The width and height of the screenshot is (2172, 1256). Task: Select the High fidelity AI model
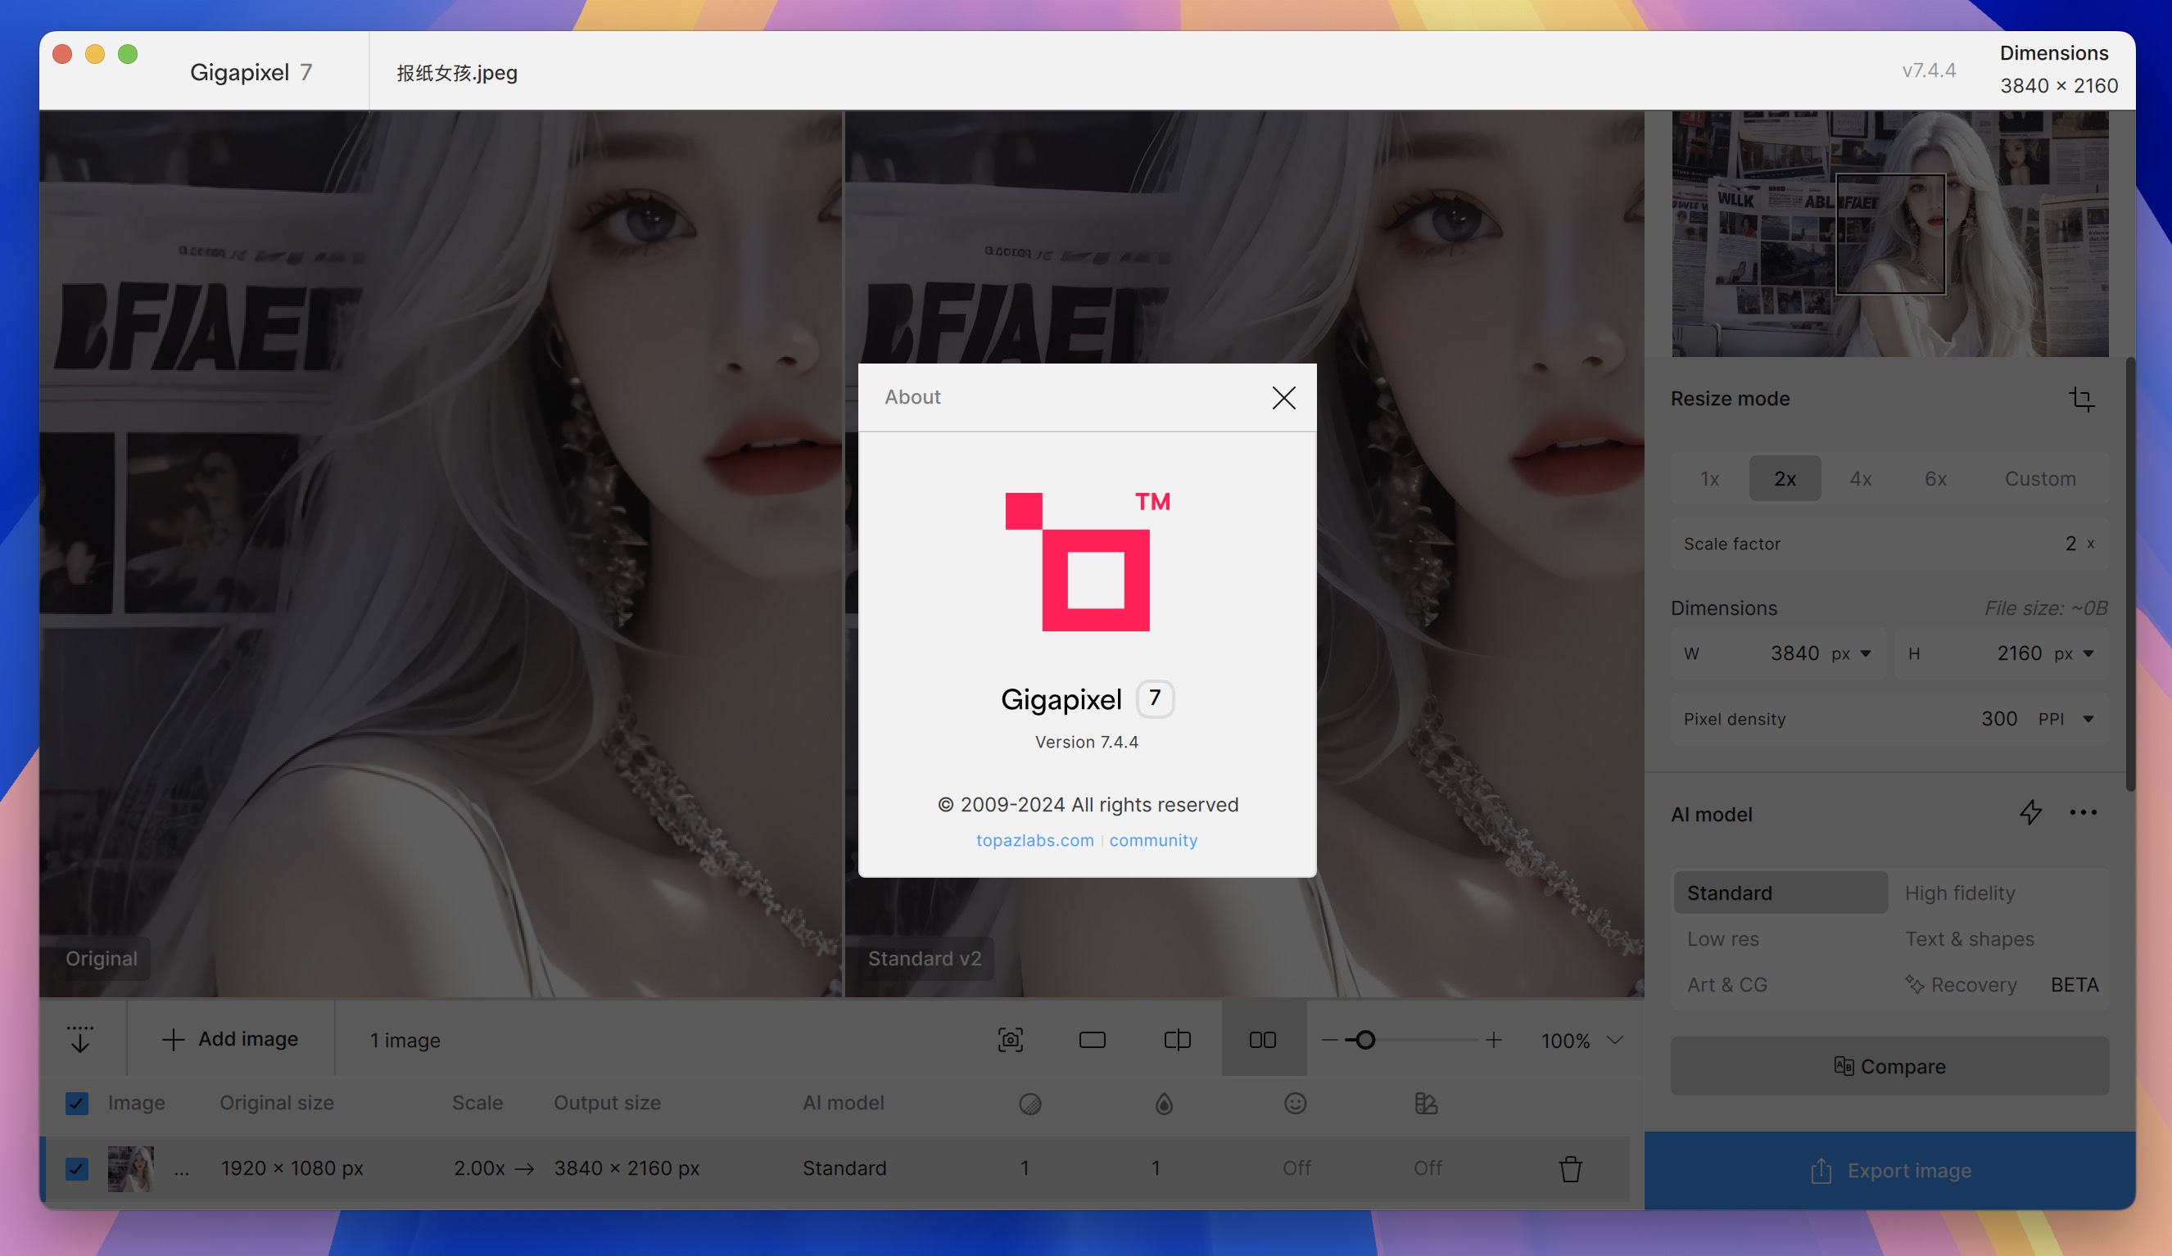click(1959, 892)
